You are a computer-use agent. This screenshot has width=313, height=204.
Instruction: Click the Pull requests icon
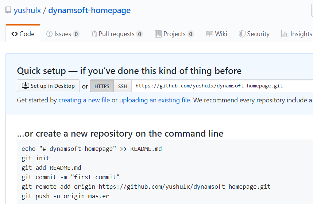click(94, 34)
